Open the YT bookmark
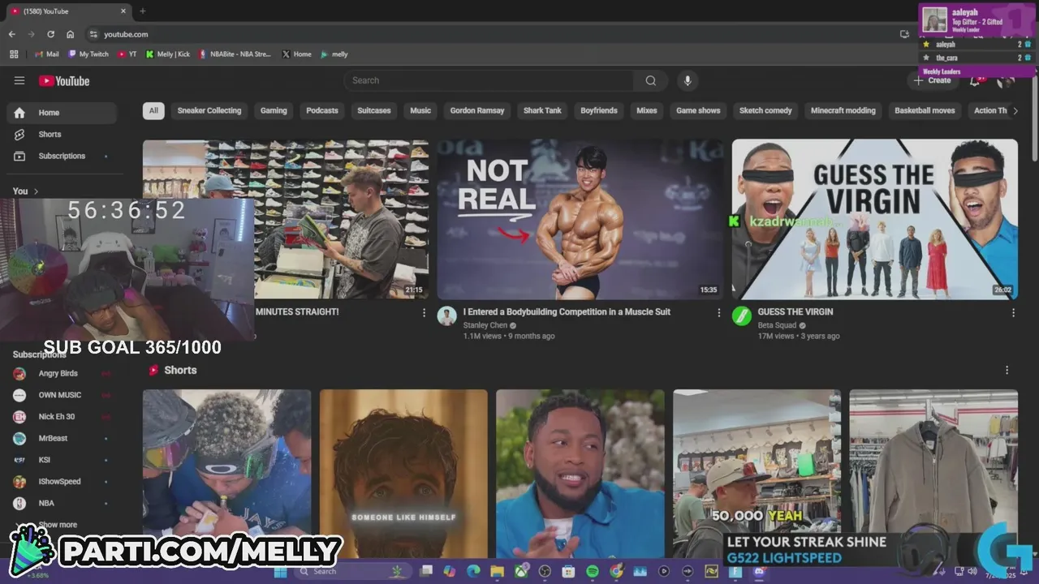 pos(127,54)
